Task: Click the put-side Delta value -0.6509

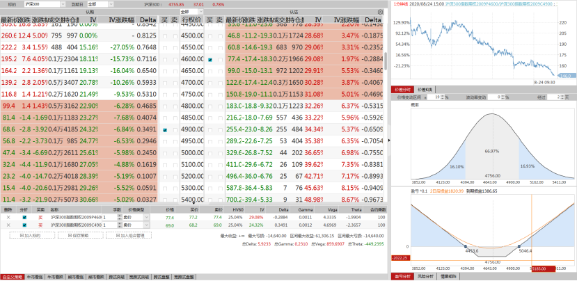Action: (x=371, y=130)
